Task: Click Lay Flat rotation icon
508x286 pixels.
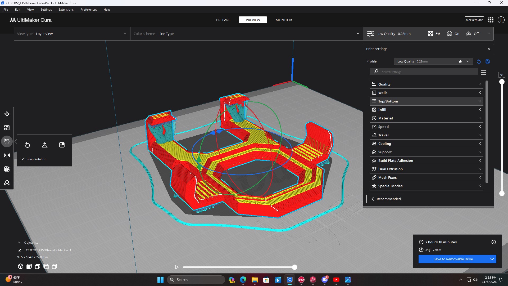Action: tap(45, 145)
